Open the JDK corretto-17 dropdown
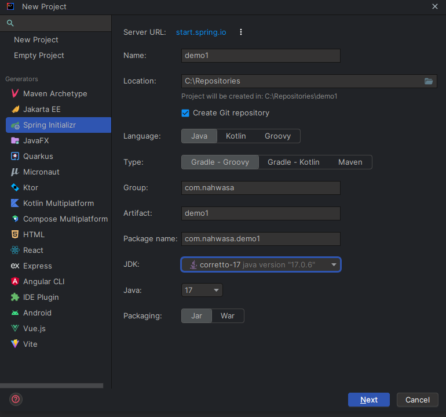 coord(261,264)
